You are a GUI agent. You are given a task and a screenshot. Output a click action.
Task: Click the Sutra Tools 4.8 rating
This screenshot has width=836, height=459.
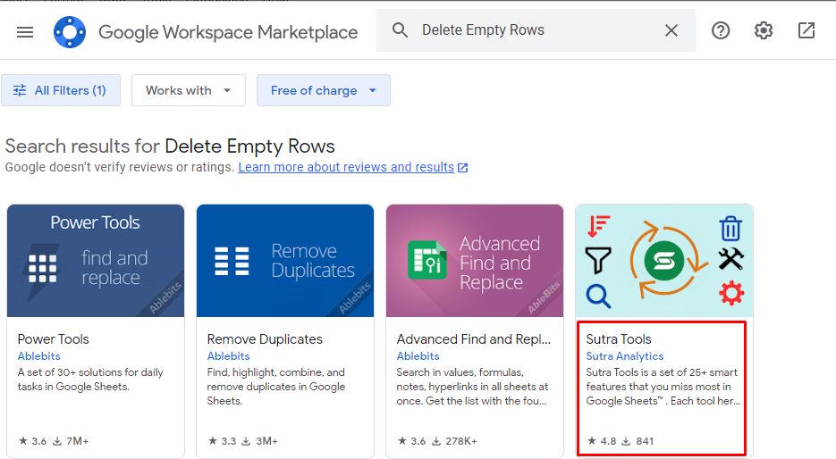(x=602, y=441)
